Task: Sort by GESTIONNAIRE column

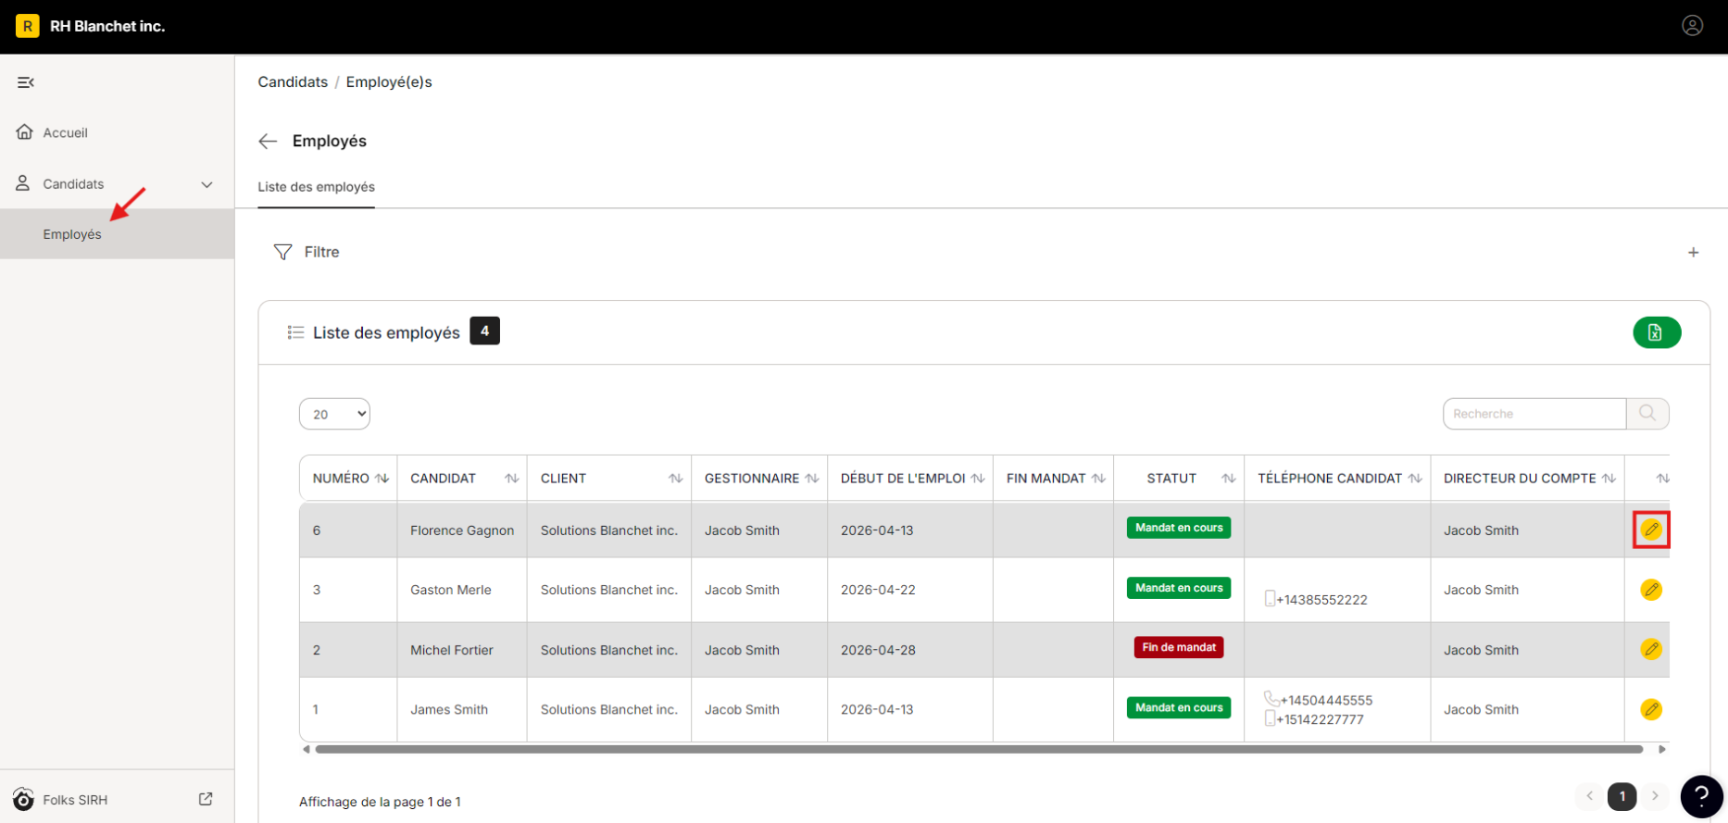Action: point(811,479)
